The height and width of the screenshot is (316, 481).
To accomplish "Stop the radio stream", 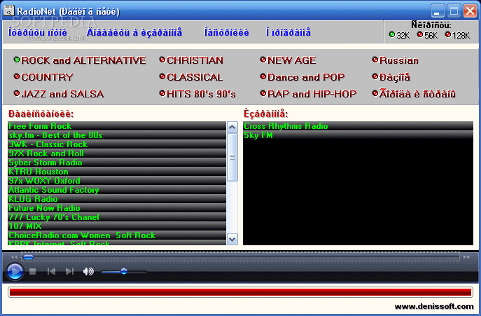I will pyautogui.click(x=32, y=271).
